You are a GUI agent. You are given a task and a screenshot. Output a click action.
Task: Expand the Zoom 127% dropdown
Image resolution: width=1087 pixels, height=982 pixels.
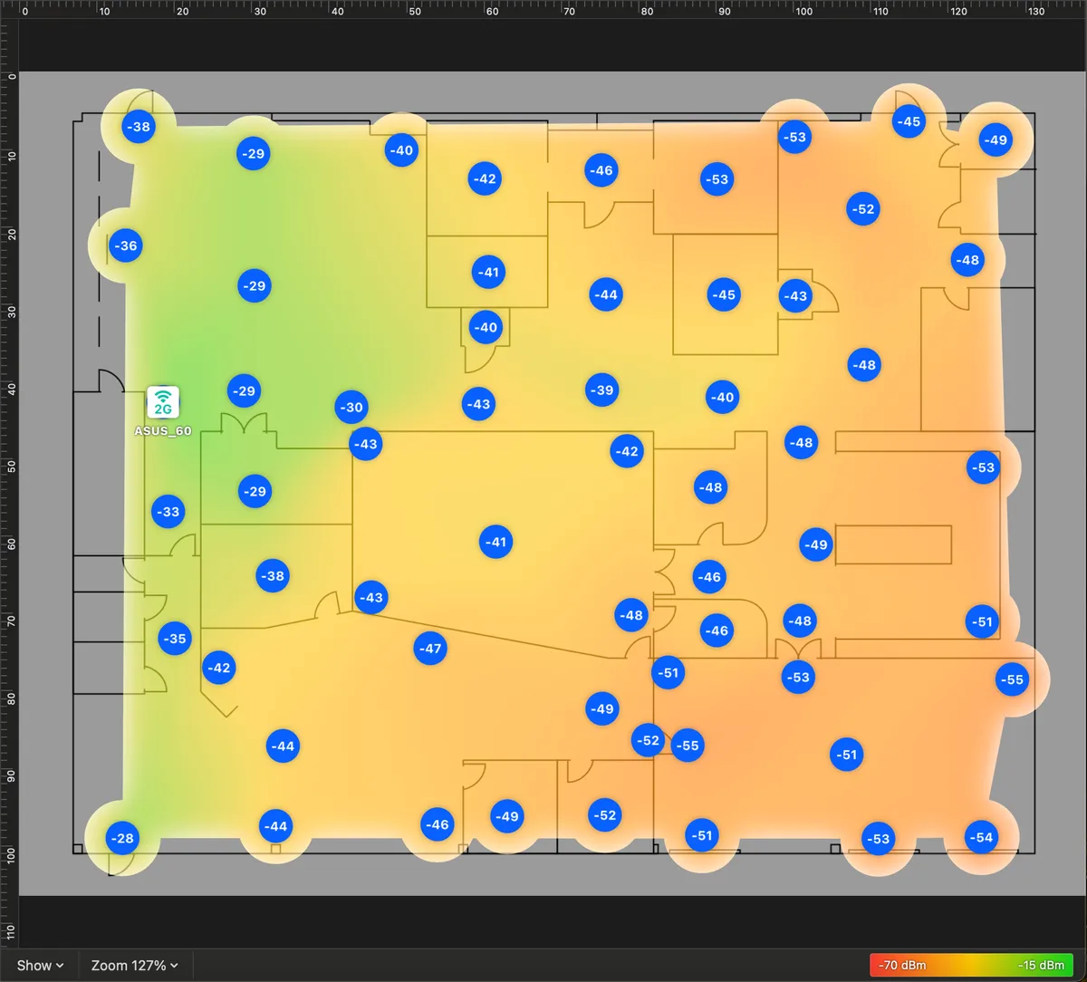coord(135,966)
